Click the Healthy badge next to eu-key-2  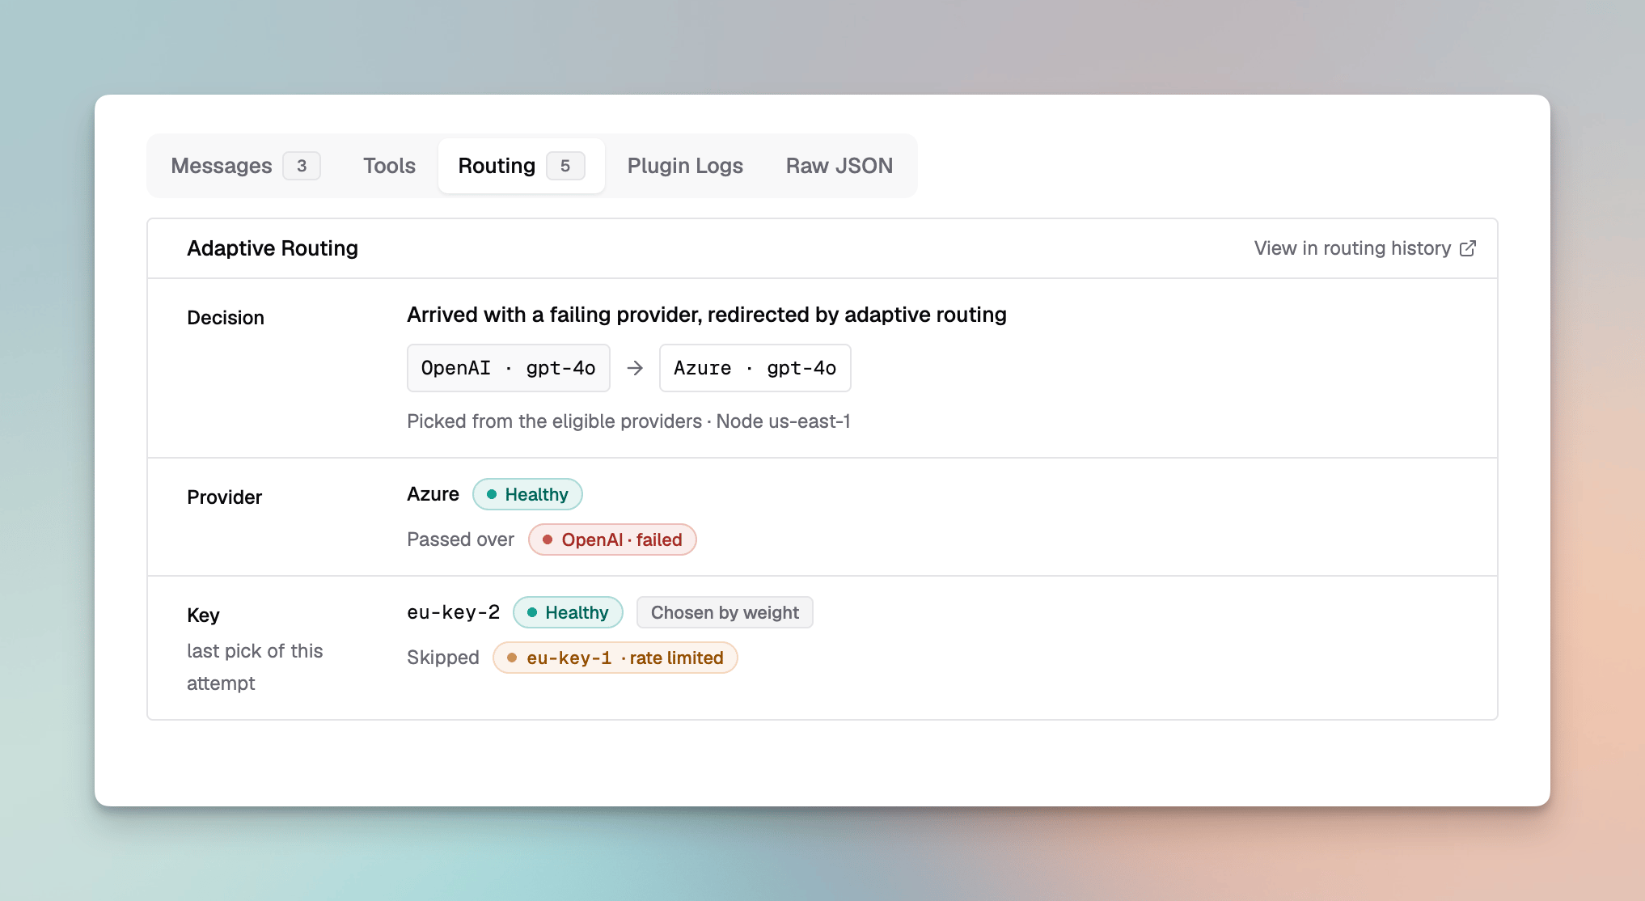pyautogui.click(x=568, y=612)
